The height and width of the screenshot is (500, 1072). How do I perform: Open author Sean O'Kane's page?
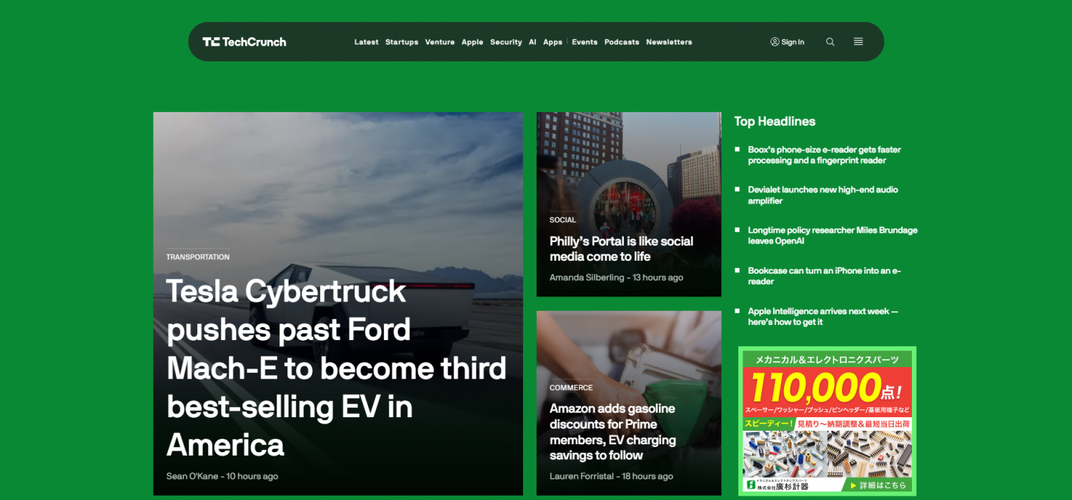192,476
